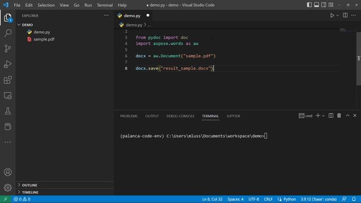361x203 pixels.
Task: Open remote window indicator in status bar
Action: (5, 199)
